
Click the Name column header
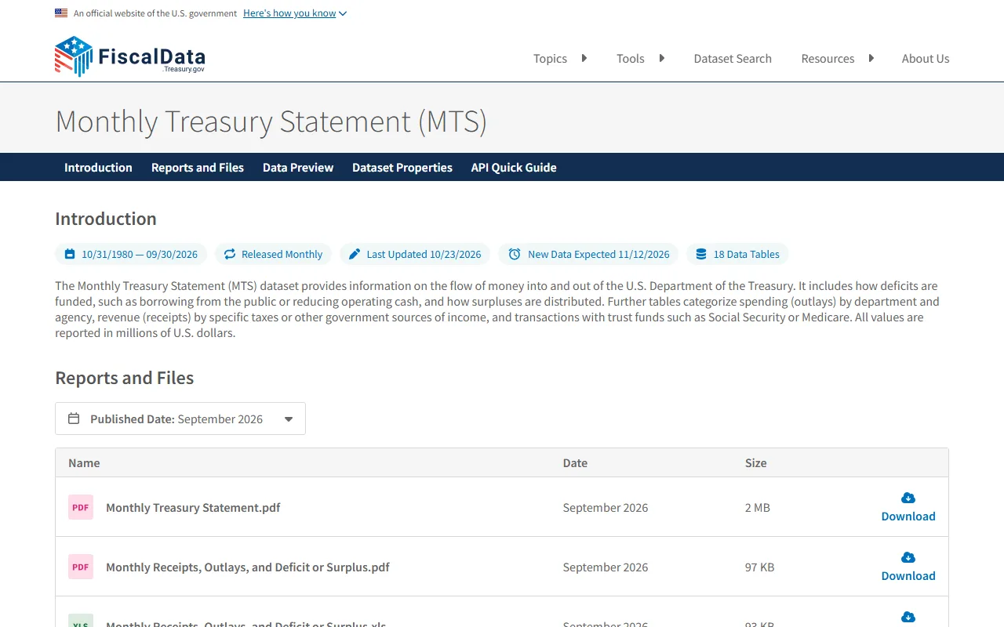[x=84, y=462]
